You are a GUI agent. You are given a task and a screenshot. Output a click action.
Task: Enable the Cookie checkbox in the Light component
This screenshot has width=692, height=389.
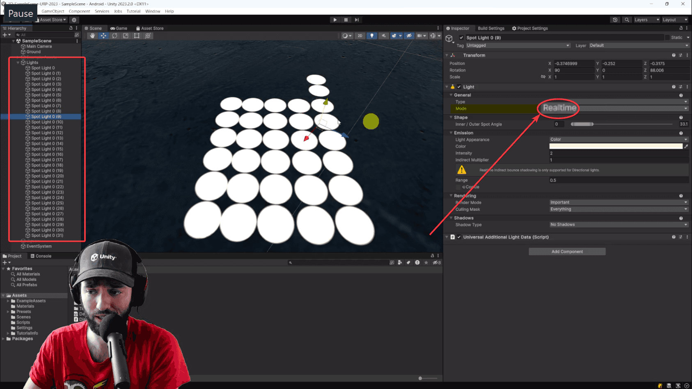point(458,187)
